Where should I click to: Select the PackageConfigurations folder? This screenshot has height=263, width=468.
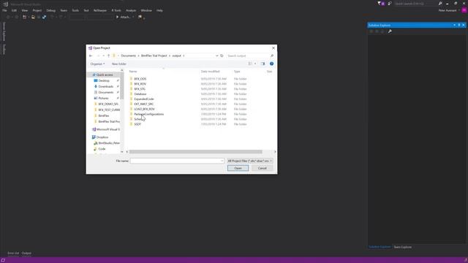click(x=148, y=114)
